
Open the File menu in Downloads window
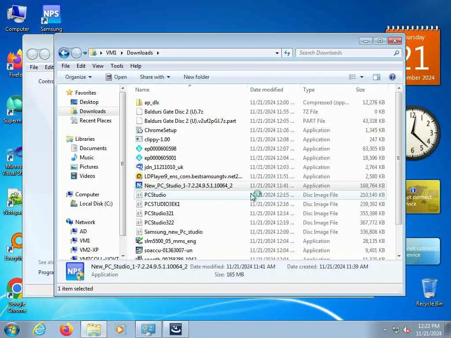click(66, 66)
